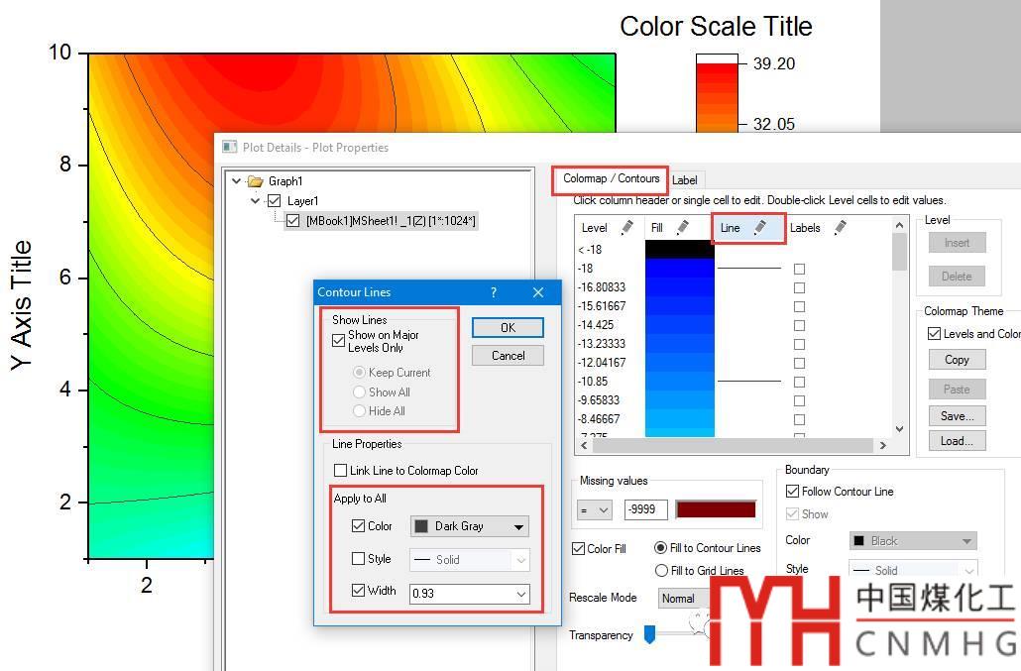Open the Boundary Color Black dropdown
1021x671 pixels.
pos(913,541)
